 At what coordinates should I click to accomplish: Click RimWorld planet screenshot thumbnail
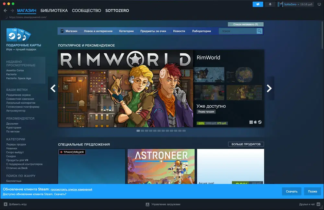coord(244,75)
